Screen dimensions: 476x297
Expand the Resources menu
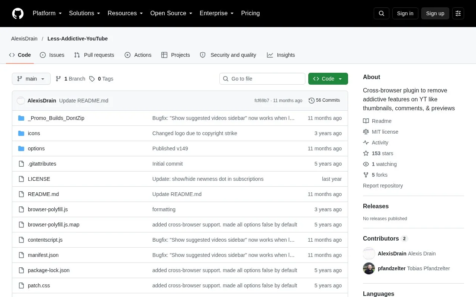(125, 13)
